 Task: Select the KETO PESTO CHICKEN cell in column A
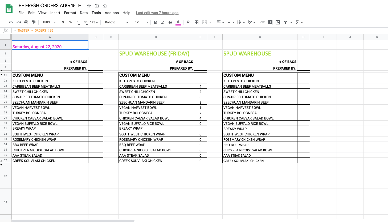click(x=50, y=81)
